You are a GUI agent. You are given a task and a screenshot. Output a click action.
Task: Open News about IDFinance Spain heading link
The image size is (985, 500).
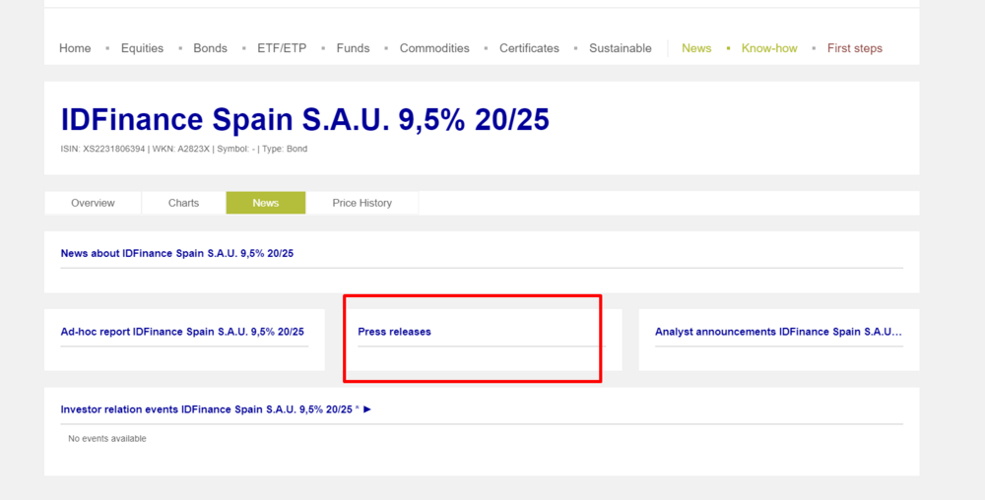[177, 254]
